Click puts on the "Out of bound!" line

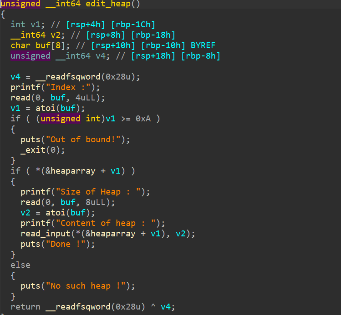pos(31,140)
